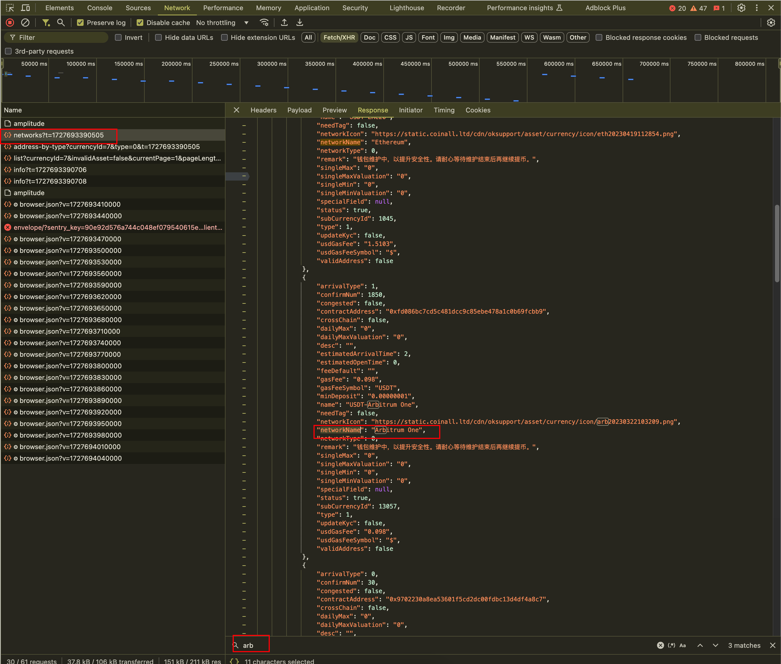Clear the network log
This screenshot has height=664, width=781.
click(x=25, y=23)
